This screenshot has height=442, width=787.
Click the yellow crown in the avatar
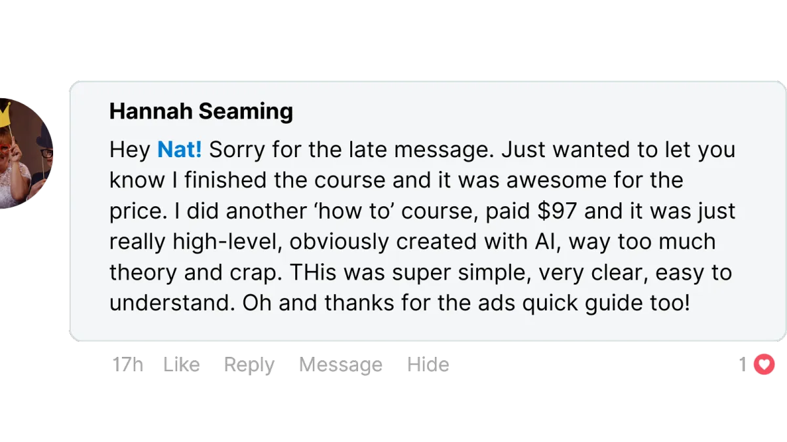pos(6,115)
